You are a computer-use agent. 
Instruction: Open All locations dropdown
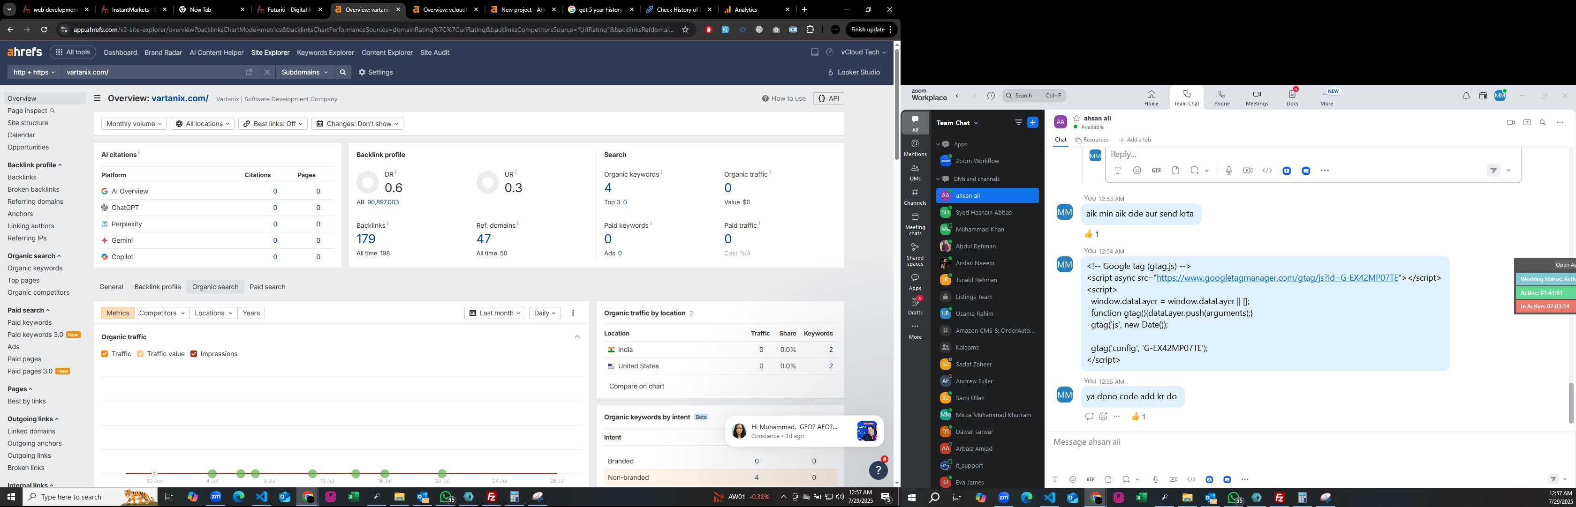pos(203,123)
